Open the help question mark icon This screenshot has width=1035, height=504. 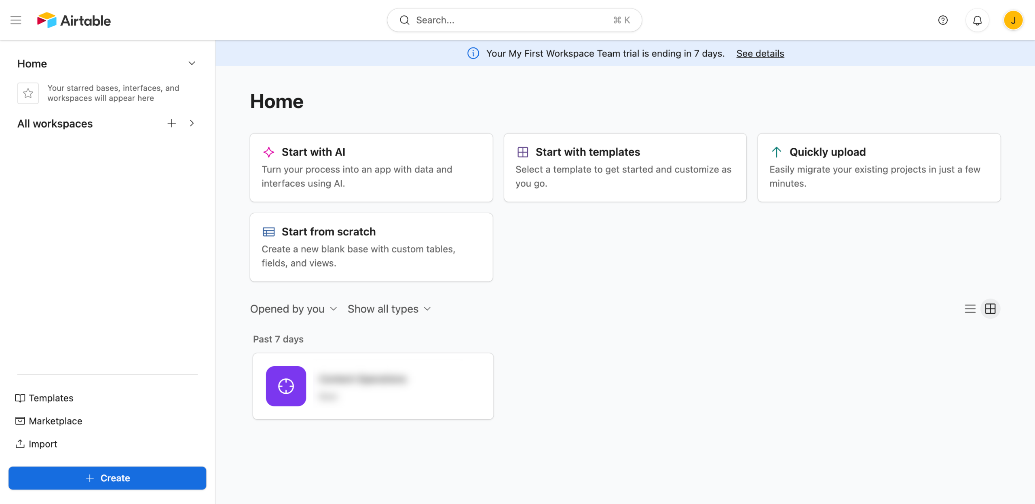943,20
